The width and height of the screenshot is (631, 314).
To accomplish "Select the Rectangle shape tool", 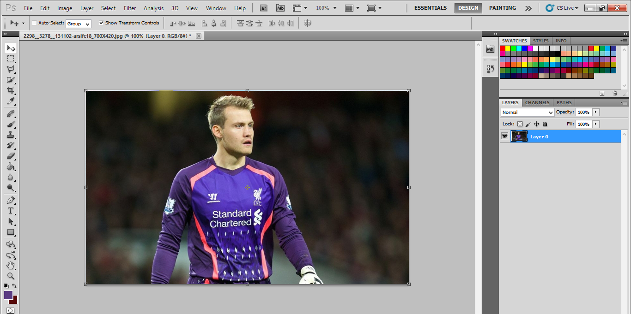I will 11,232.
